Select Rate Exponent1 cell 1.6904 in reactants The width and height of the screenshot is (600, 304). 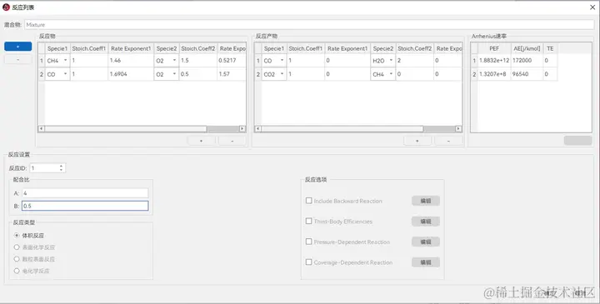[x=131, y=74]
